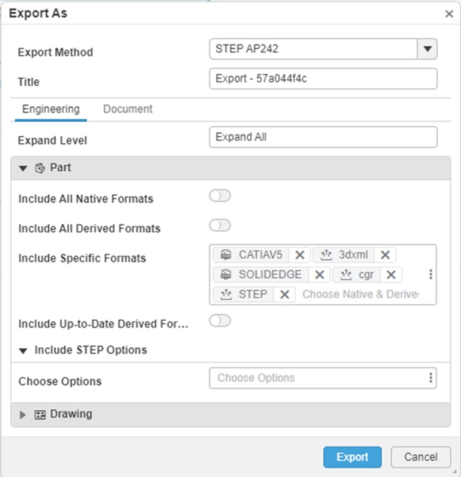Remove the CATIAV5 format chip
This screenshot has height=477, width=461.
coord(299,255)
